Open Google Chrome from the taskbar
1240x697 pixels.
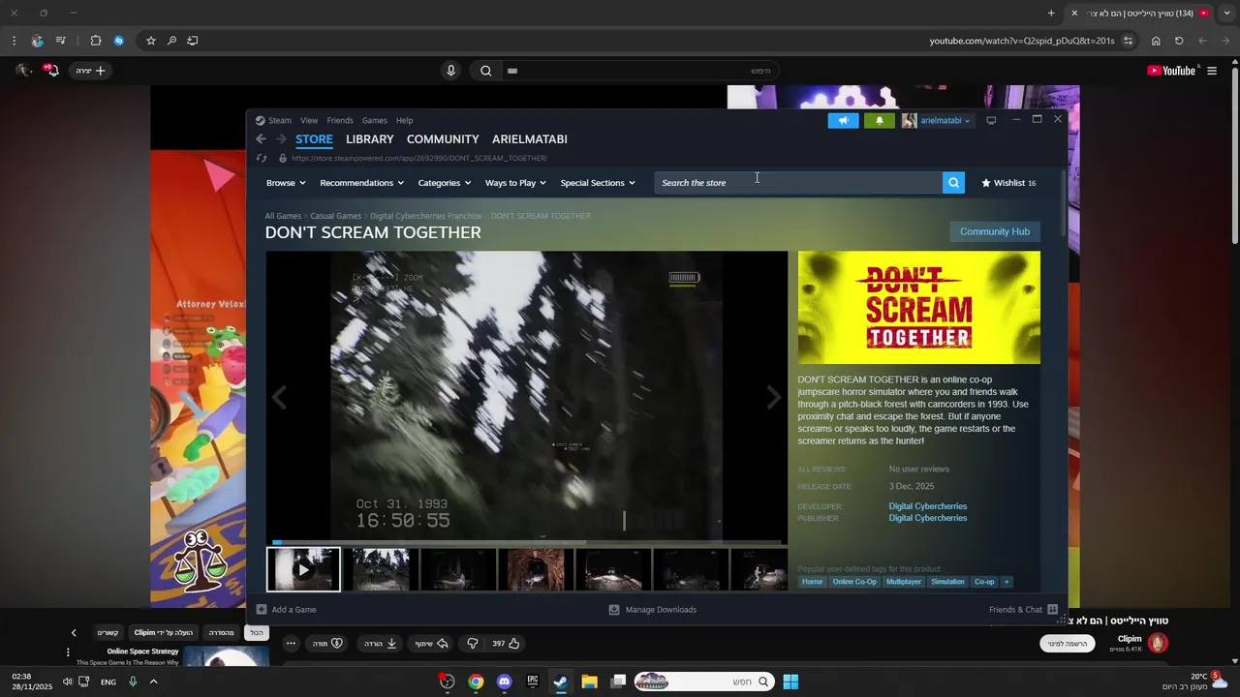(x=476, y=682)
